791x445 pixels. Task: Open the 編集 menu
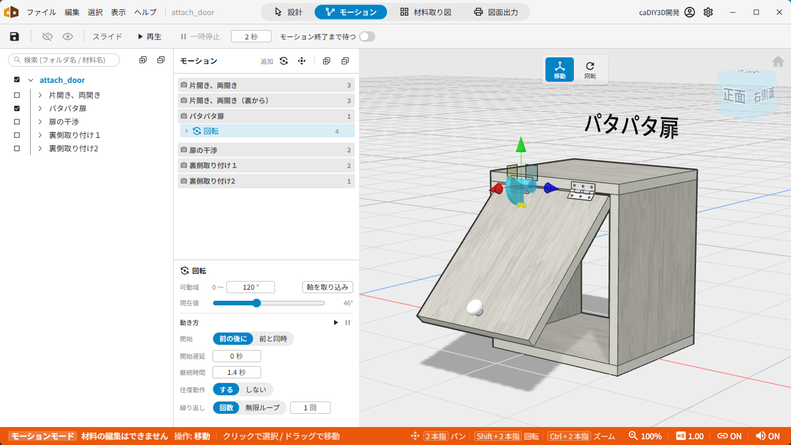point(72,12)
